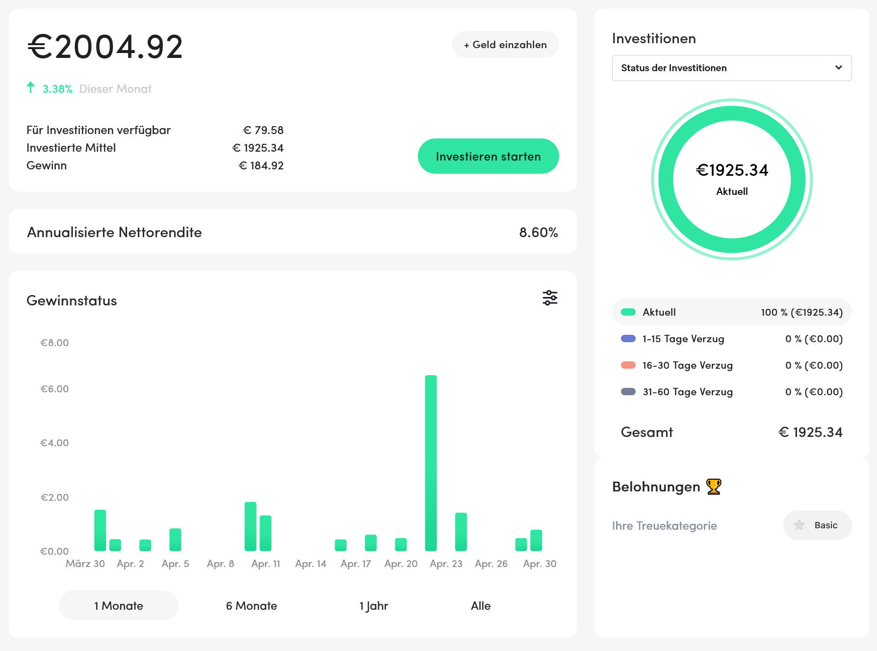Click the Geld einzahlen button
The image size is (877, 651).
coord(506,45)
